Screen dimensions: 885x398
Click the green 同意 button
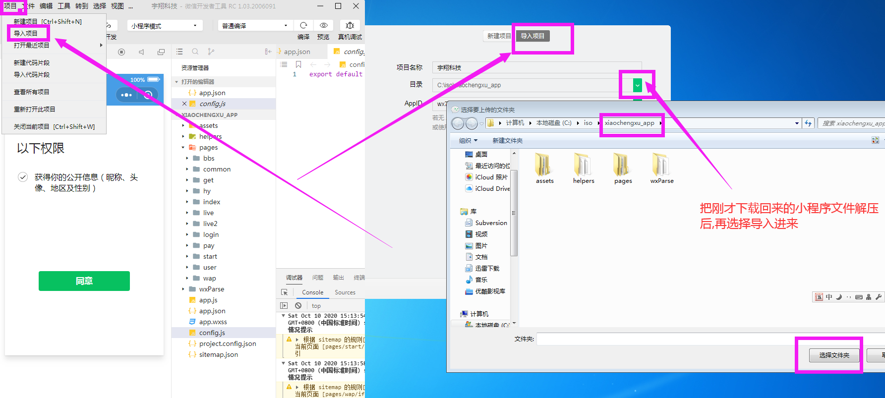[84, 281]
